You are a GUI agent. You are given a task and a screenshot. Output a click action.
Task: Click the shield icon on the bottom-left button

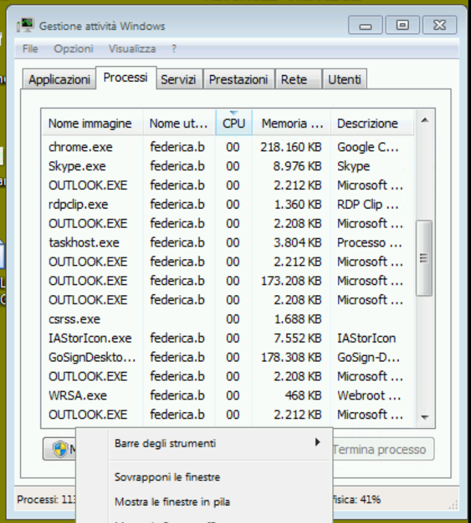[61, 449]
